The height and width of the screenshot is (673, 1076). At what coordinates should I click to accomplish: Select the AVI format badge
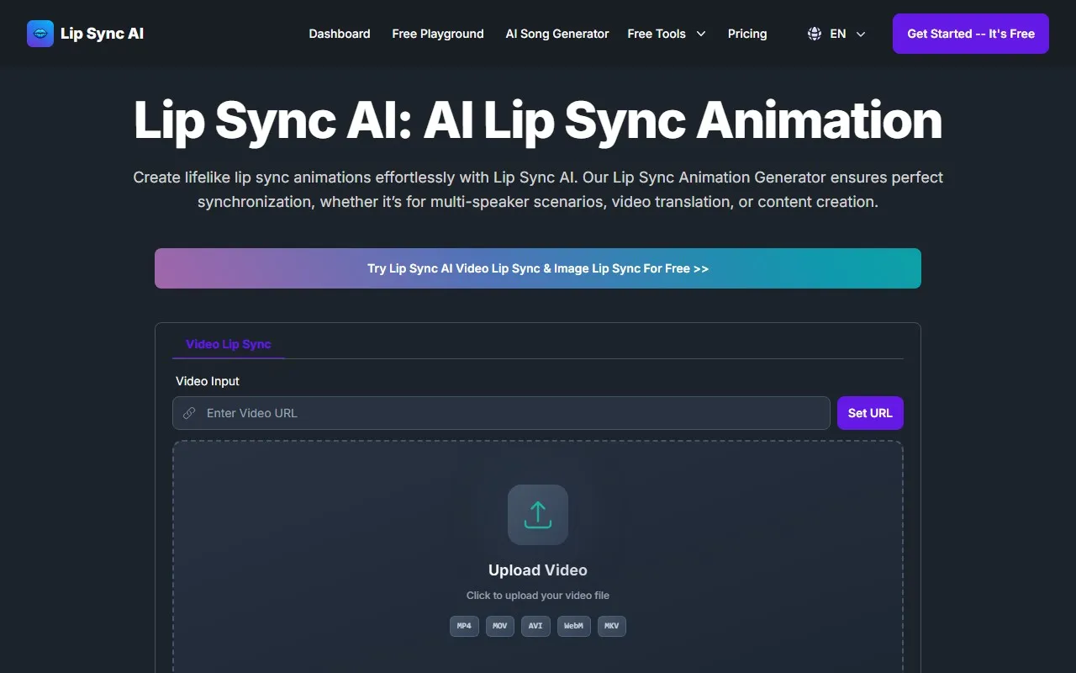click(535, 626)
